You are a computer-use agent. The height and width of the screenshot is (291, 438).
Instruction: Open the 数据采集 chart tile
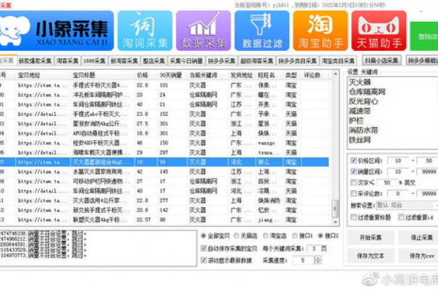[x=204, y=31]
